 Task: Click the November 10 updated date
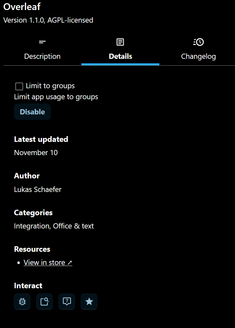coord(36,153)
